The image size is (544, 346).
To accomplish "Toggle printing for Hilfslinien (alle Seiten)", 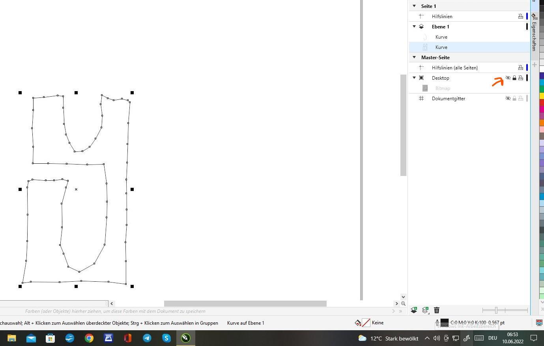I will (521, 67).
